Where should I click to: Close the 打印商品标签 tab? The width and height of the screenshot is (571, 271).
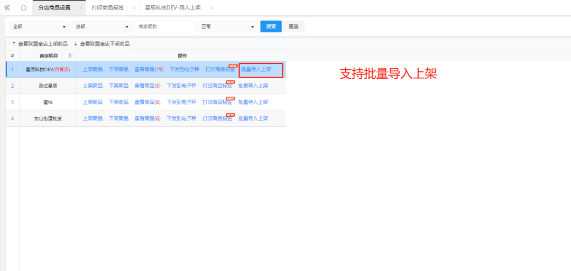coord(134,8)
